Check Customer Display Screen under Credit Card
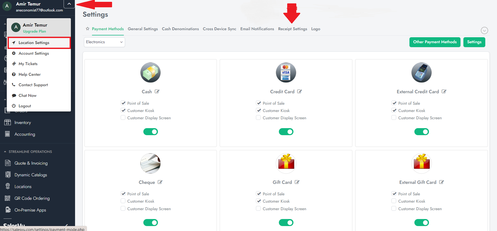 coord(258,118)
